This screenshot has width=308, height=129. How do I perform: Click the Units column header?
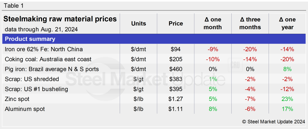point(139,24)
